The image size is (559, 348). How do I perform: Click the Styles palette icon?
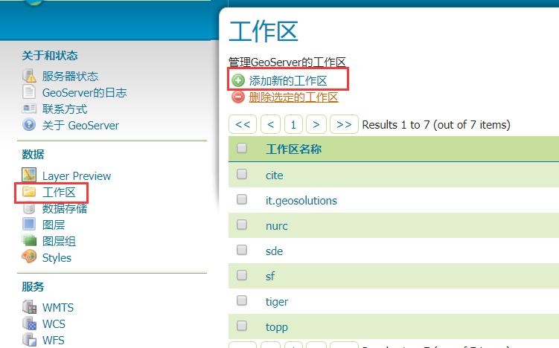point(29,257)
